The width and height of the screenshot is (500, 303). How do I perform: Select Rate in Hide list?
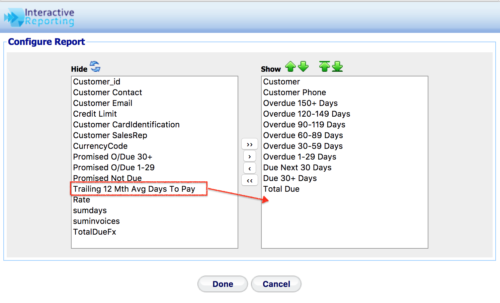point(155,200)
